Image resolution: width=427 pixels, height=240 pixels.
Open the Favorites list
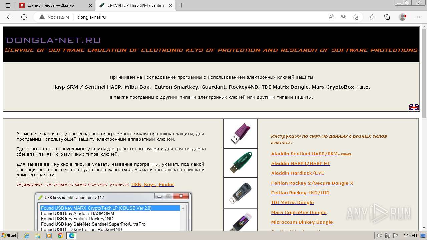click(372, 17)
